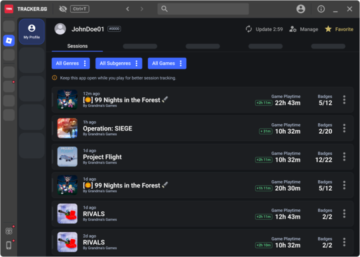Click 12m ago 99 Nights in the Forest title
This screenshot has width=360, height=257.
pyautogui.click(x=125, y=100)
